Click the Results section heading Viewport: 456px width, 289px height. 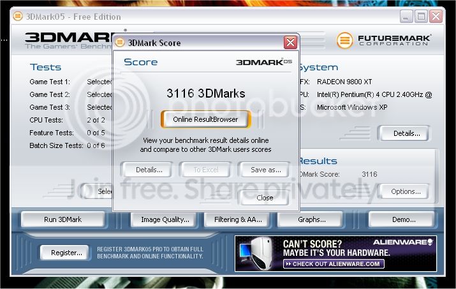click(x=318, y=161)
